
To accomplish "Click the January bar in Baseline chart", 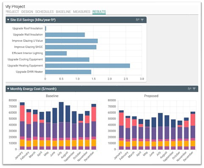I will click(22, 126).
